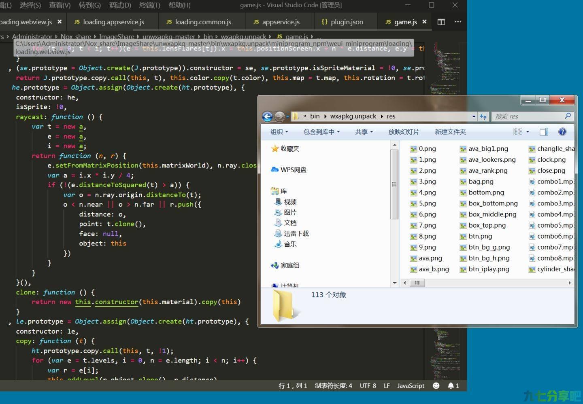The image size is (583, 404).
Task: Click the change view icon in Explorer
Action: pos(517,131)
